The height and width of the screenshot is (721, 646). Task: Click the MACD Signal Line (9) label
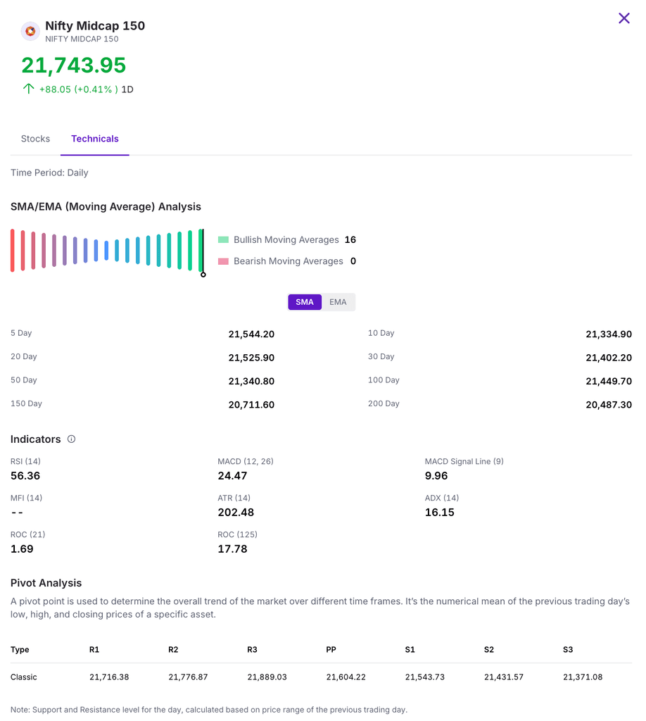(x=464, y=461)
